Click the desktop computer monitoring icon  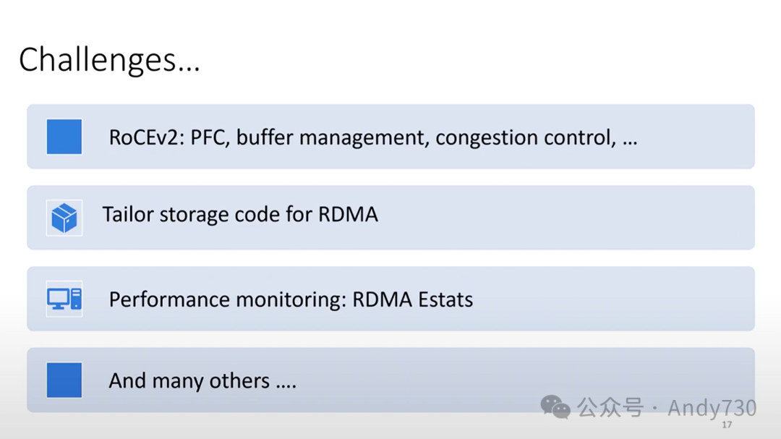click(64, 299)
